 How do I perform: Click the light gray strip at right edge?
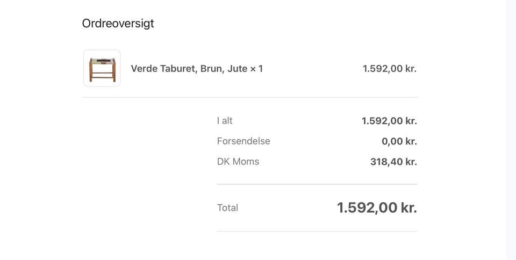coord(511,129)
